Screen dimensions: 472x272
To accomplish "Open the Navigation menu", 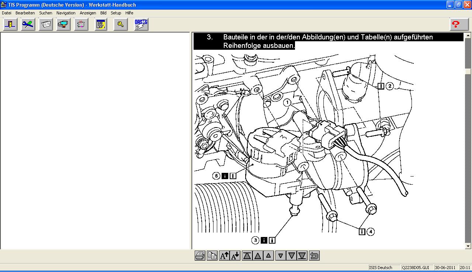I will tap(66, 13).
